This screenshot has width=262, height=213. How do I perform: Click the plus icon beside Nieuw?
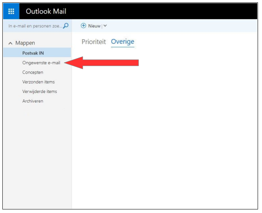(83, 26)
